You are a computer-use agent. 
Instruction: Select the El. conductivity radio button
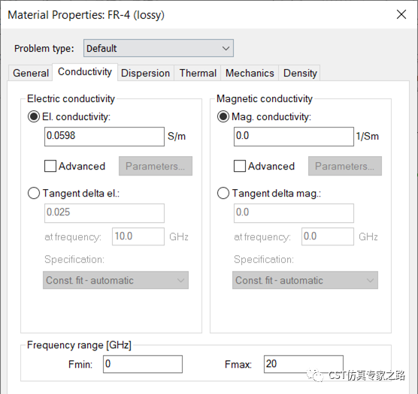pyautogui.click(x=34, y=117)
